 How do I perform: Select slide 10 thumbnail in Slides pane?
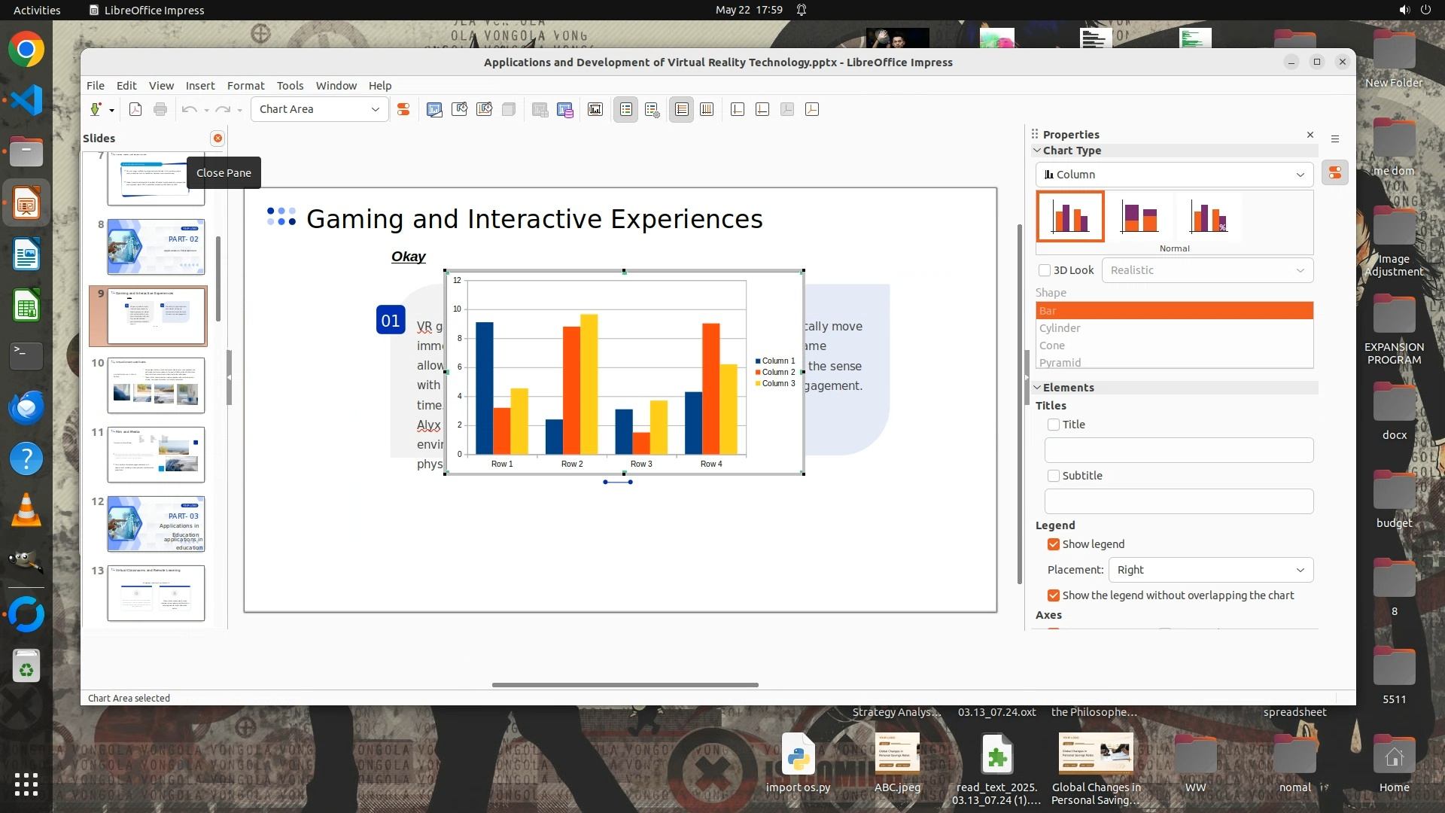point(156,385)
